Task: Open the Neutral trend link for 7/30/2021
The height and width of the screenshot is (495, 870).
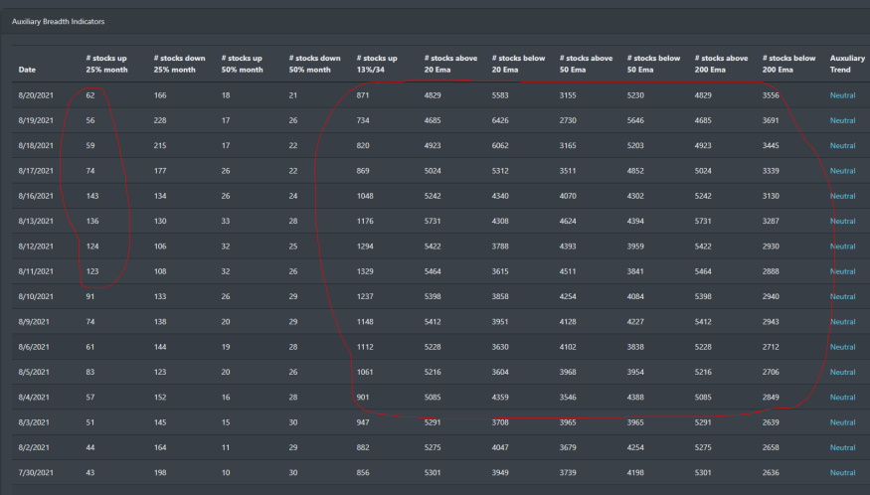Action: (x=842, y=473)
